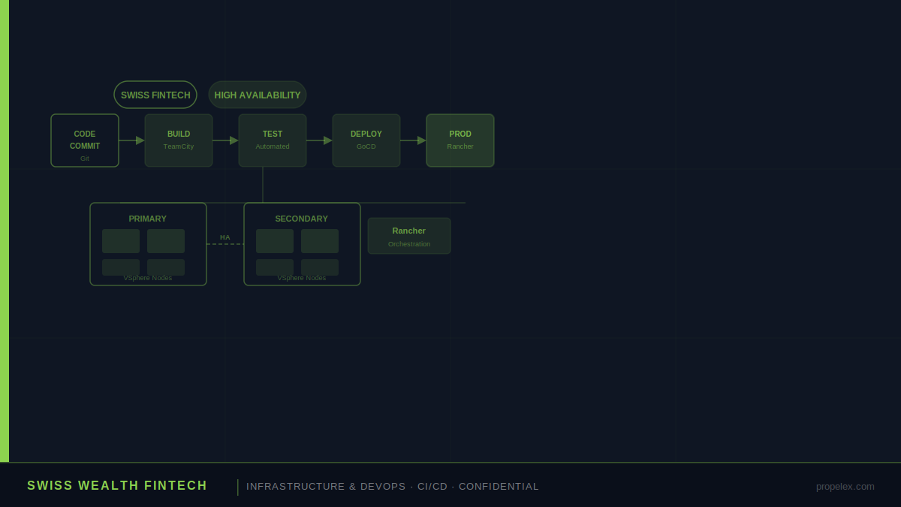The image size is (901, 507).
Task: Click the arrow between Test and Deploy
Action: [x=319, y=140]
